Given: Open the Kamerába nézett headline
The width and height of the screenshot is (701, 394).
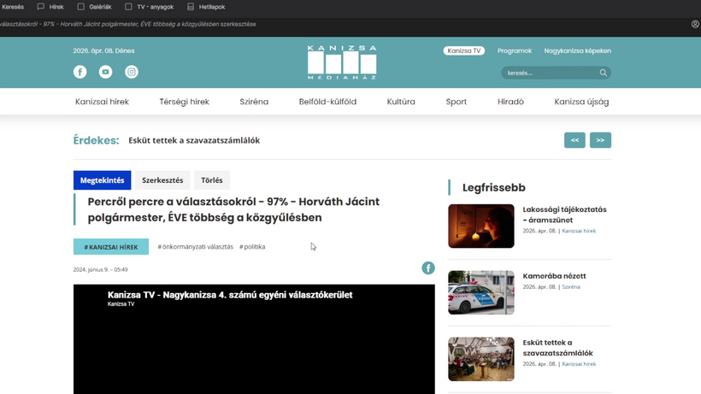Looking at the screenshot, I should coord(554,276).
